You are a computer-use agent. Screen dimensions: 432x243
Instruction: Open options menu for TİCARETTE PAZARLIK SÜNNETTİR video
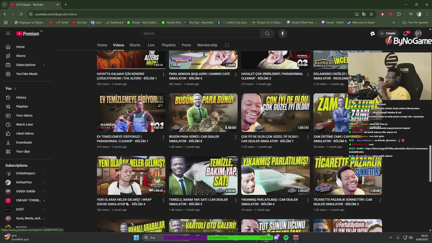[x=380, y=200]
